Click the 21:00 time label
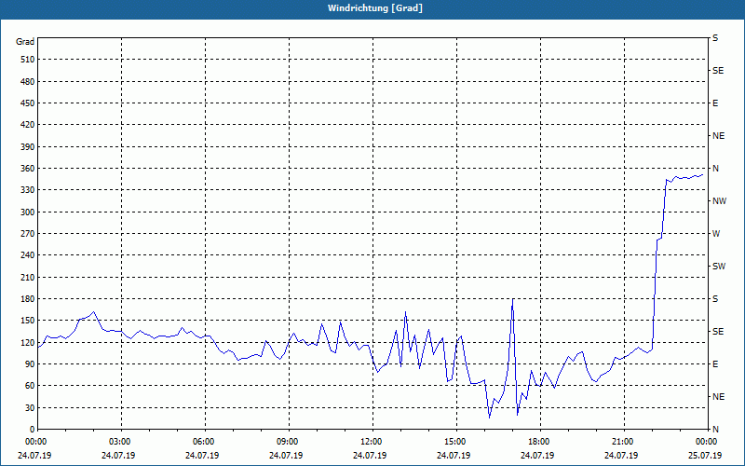 click(623, 441)
